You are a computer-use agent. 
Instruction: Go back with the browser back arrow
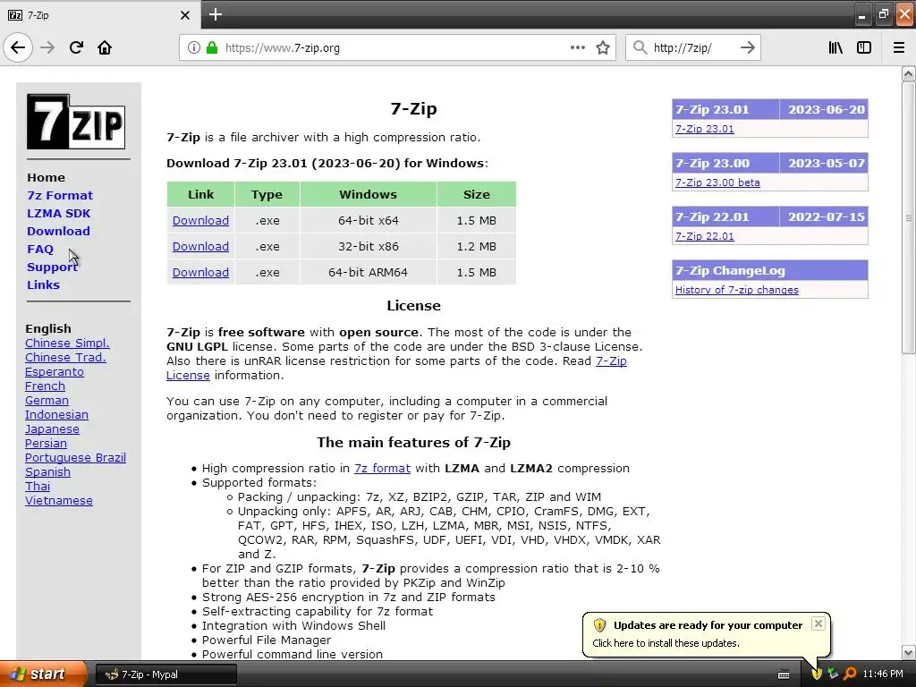click(x=18, y=47)
